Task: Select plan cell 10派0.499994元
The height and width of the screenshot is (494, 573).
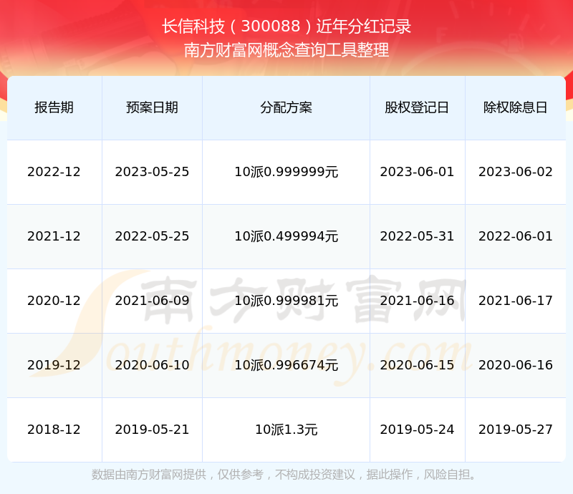Action: [286, 236]
